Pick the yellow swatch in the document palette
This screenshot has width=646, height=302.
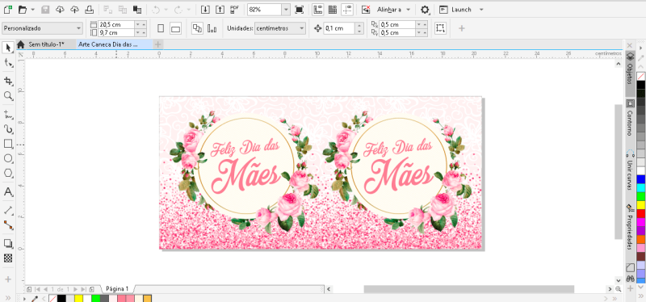[x=78, y=298]
